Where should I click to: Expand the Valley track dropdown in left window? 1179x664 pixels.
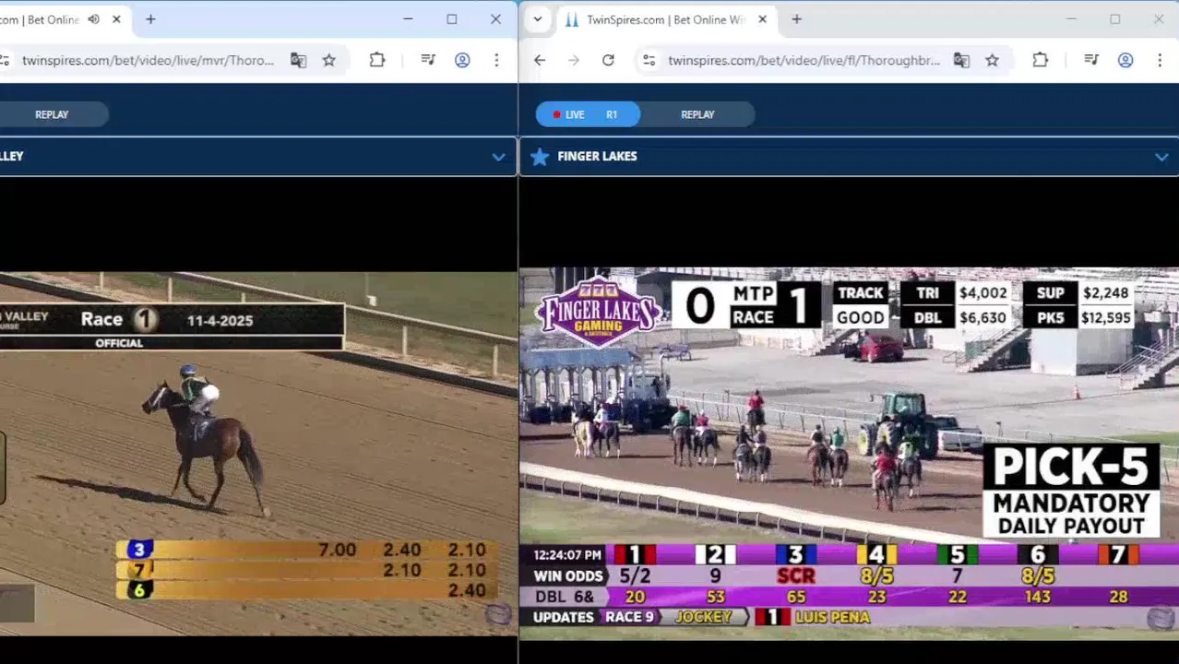coord(498,157)
